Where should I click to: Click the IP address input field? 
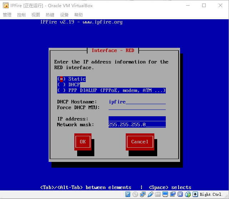click(x=137, y=119)
